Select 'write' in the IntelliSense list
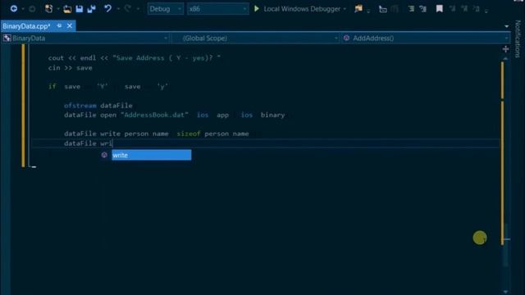The image size is (525, 295). click(151, 155)
